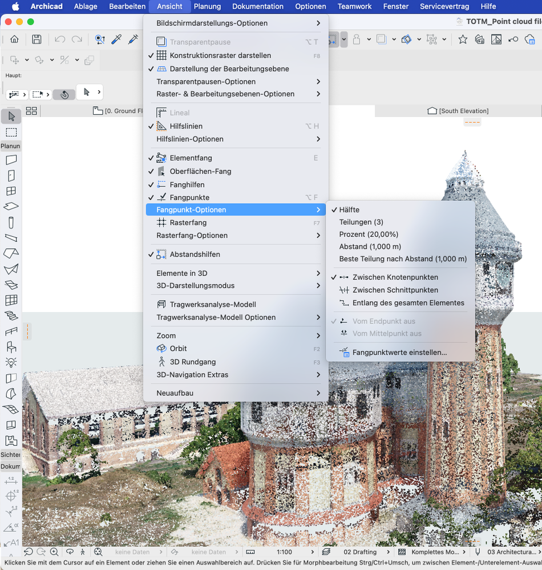Click the favorites star icon in toolbar
This screenshot has width=542, height=570.
(463, 39)
